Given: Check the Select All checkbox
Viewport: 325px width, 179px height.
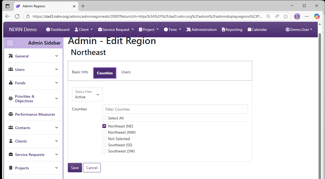Looking at the screenshot, I should pos(104,118).
